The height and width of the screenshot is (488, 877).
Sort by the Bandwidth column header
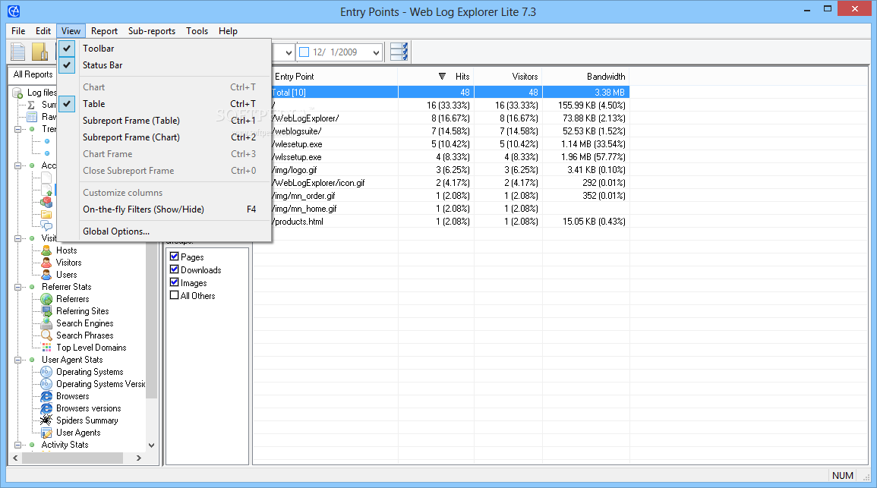(585, 77)
